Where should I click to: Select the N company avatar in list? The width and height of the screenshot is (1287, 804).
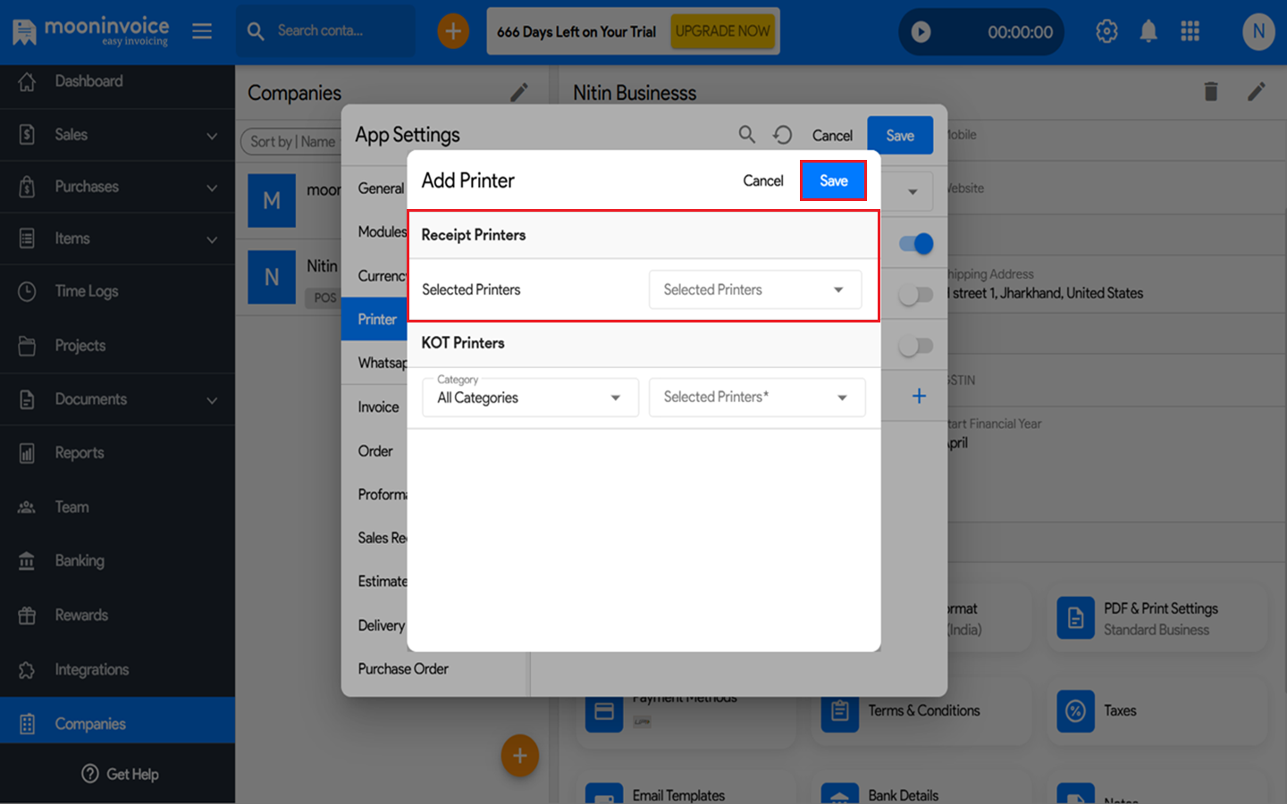tap(272, 278)
